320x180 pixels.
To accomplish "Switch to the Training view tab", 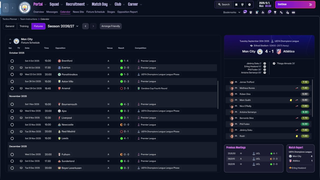I will (24, 26).
